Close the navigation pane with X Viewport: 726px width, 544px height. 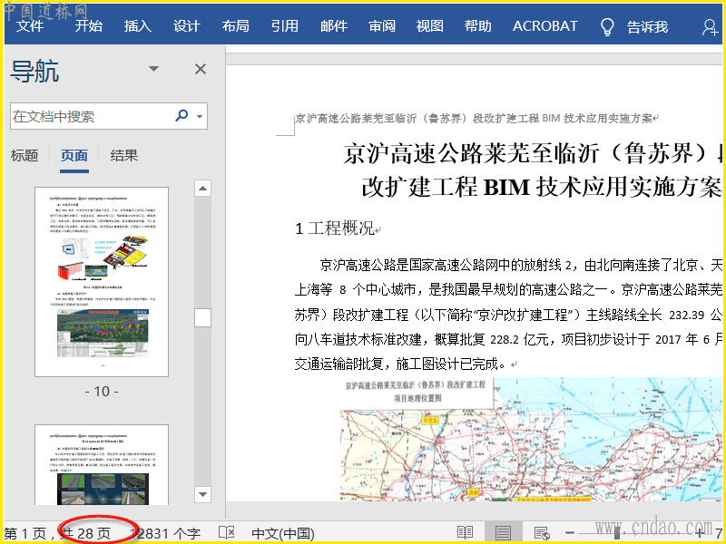point(201,69)
